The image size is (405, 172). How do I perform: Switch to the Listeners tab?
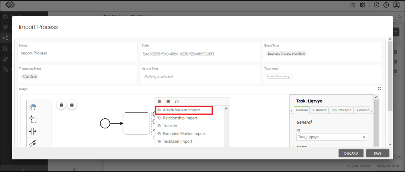pyautogui.click(x=320, y=110)
